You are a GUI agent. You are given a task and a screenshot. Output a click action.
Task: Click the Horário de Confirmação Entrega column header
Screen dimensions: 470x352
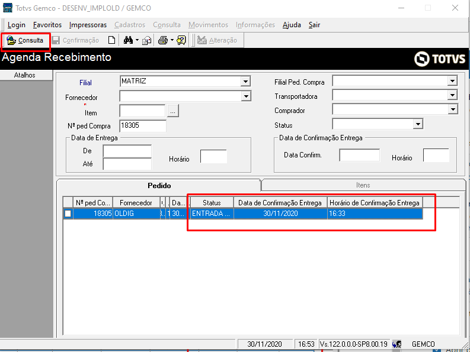click(375, 203)
